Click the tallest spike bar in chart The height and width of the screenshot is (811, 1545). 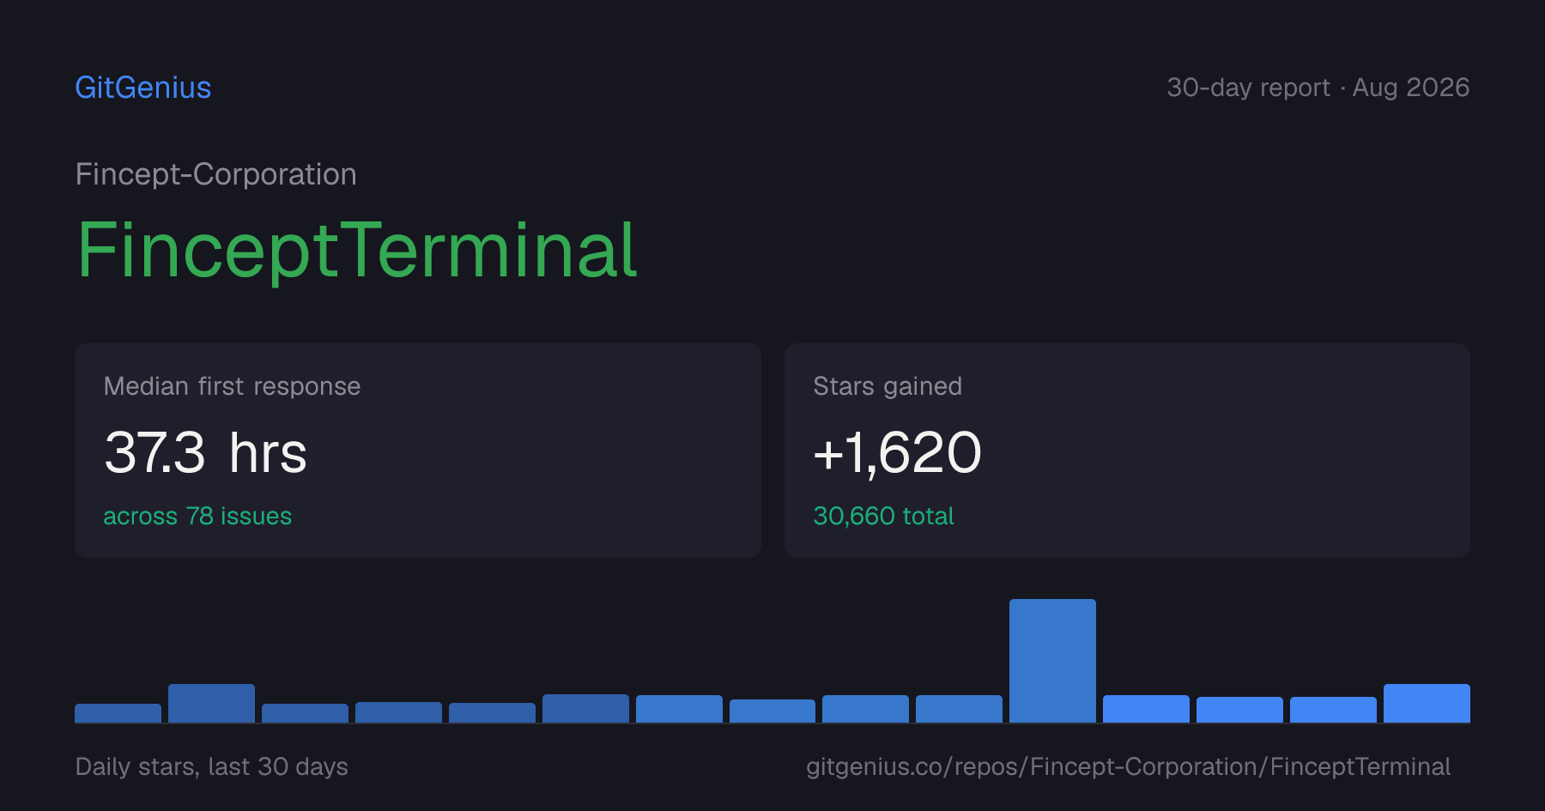tap(1052, 661)
